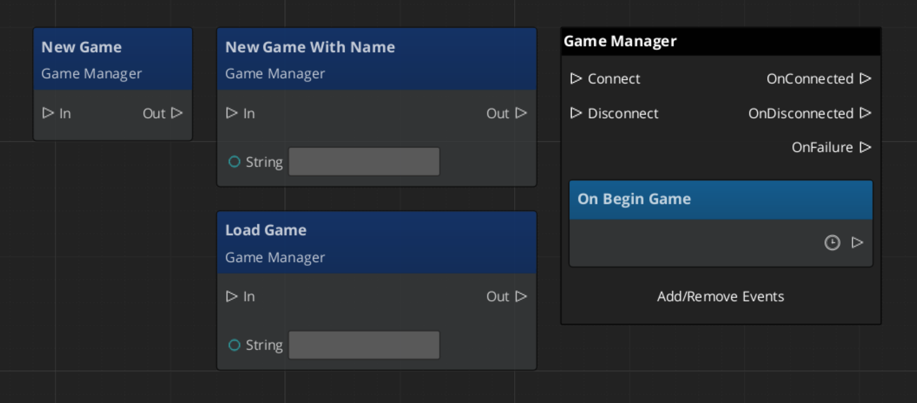Click the clock icon in On Begin Game

point(832,243)
